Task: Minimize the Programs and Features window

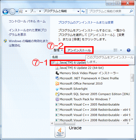Action: (109, 3)
